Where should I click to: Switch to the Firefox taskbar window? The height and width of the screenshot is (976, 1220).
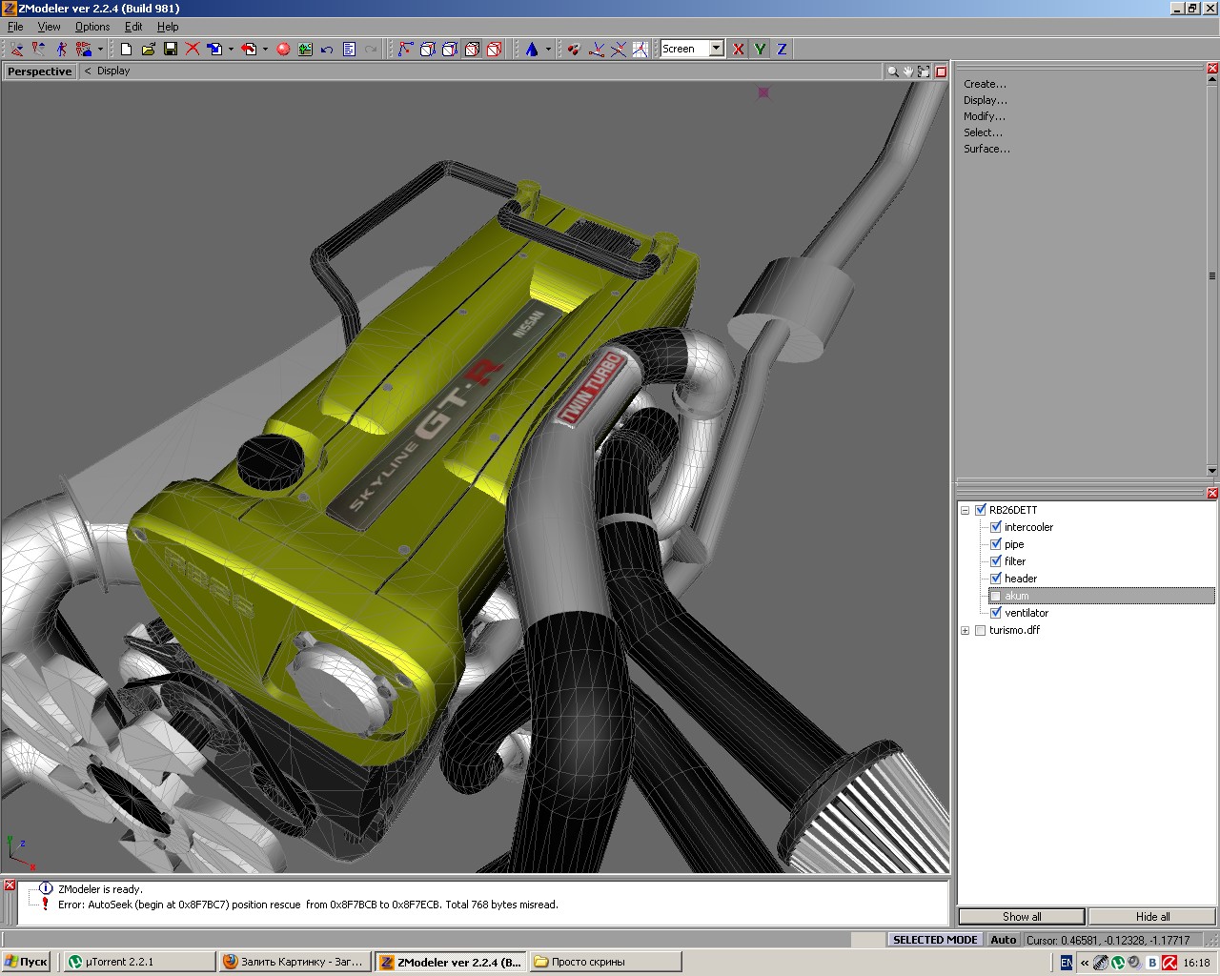pyautogui.click(x=294, y=962)
